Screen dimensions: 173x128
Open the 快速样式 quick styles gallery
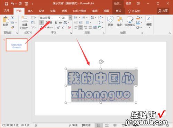tap(130, 22)
